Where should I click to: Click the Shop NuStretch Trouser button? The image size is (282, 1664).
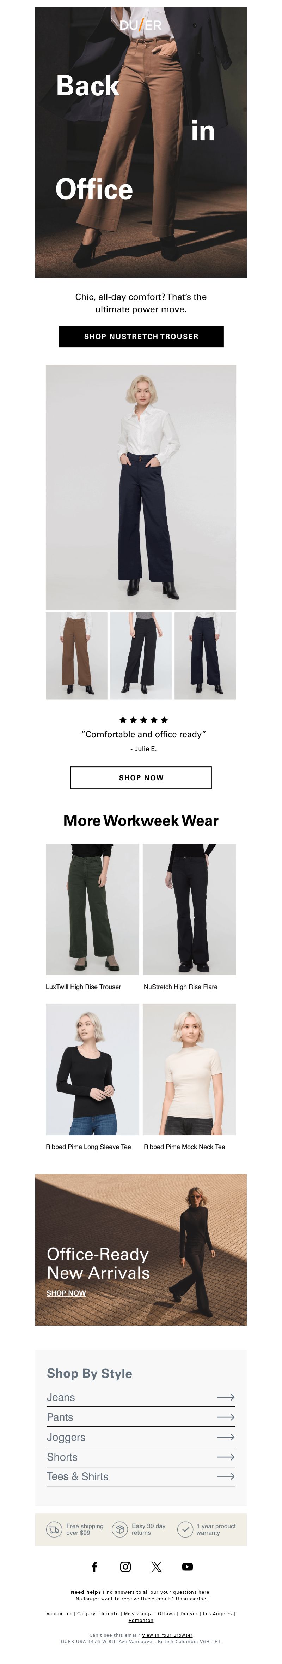point(141,337)
